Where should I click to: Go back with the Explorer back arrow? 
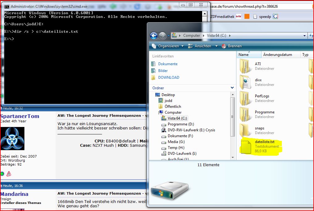tap(154, 36)
